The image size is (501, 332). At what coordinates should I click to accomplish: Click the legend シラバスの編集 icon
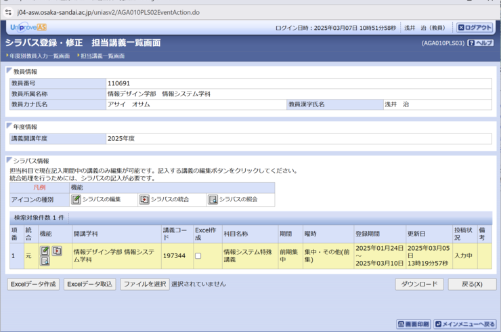click(x=76, y=199)
